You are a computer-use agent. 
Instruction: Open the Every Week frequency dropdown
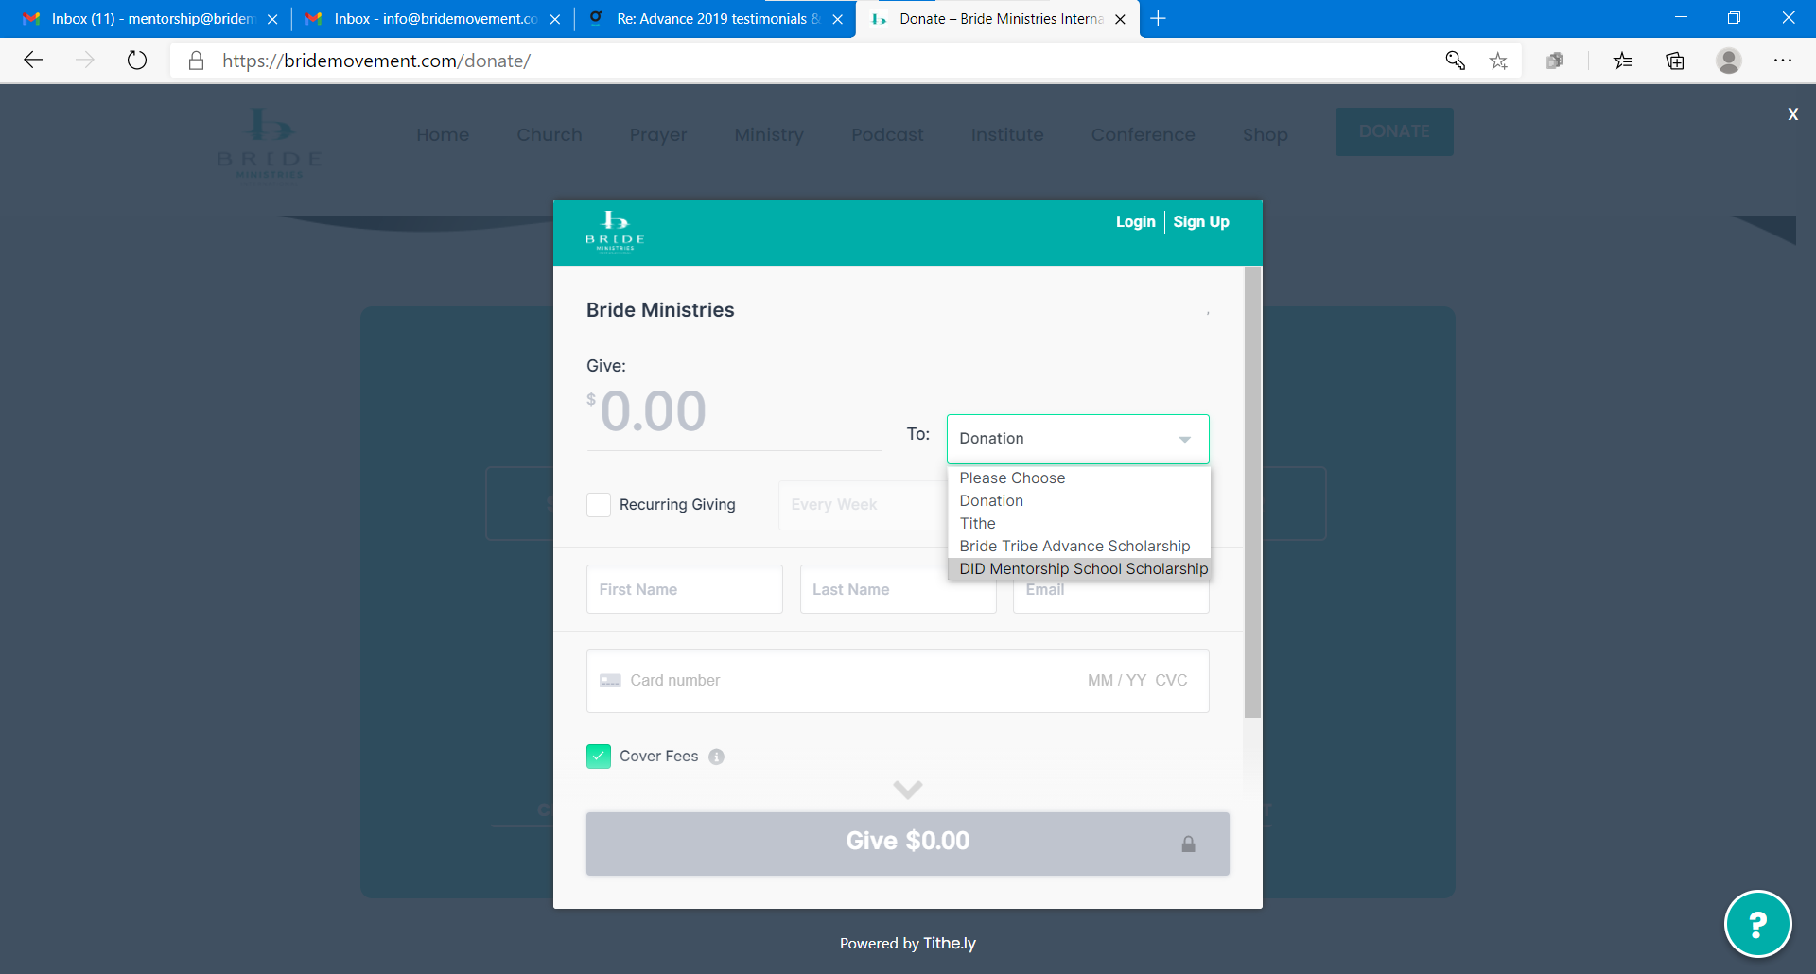(862, 505)
